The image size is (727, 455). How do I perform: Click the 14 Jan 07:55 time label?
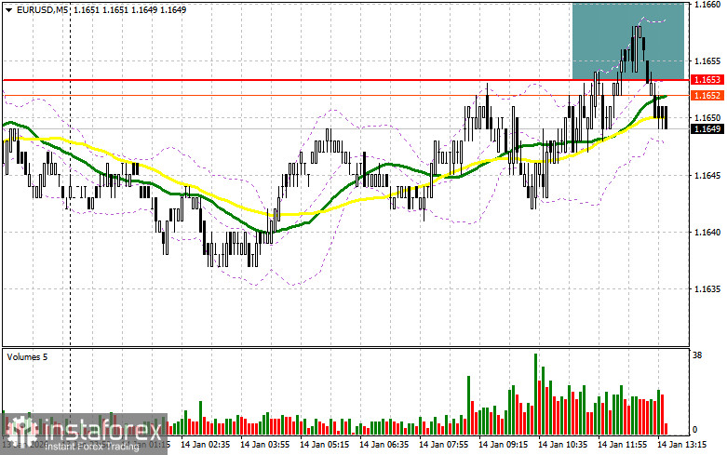pos(444,445)
